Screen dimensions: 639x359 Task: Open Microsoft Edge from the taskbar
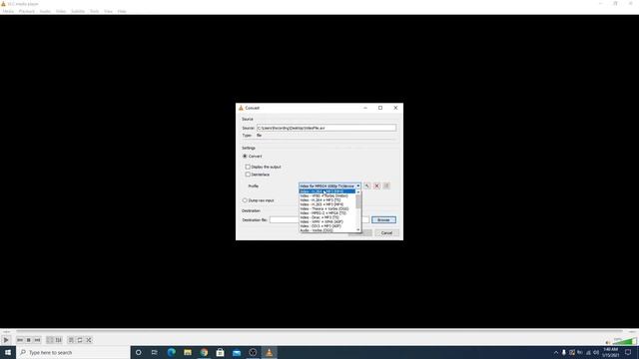171,352
